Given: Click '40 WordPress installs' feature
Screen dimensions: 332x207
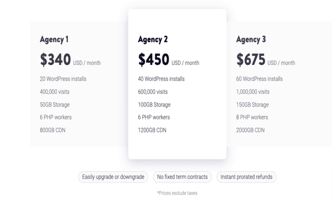Looking at the screenshot, I should 161,79.
